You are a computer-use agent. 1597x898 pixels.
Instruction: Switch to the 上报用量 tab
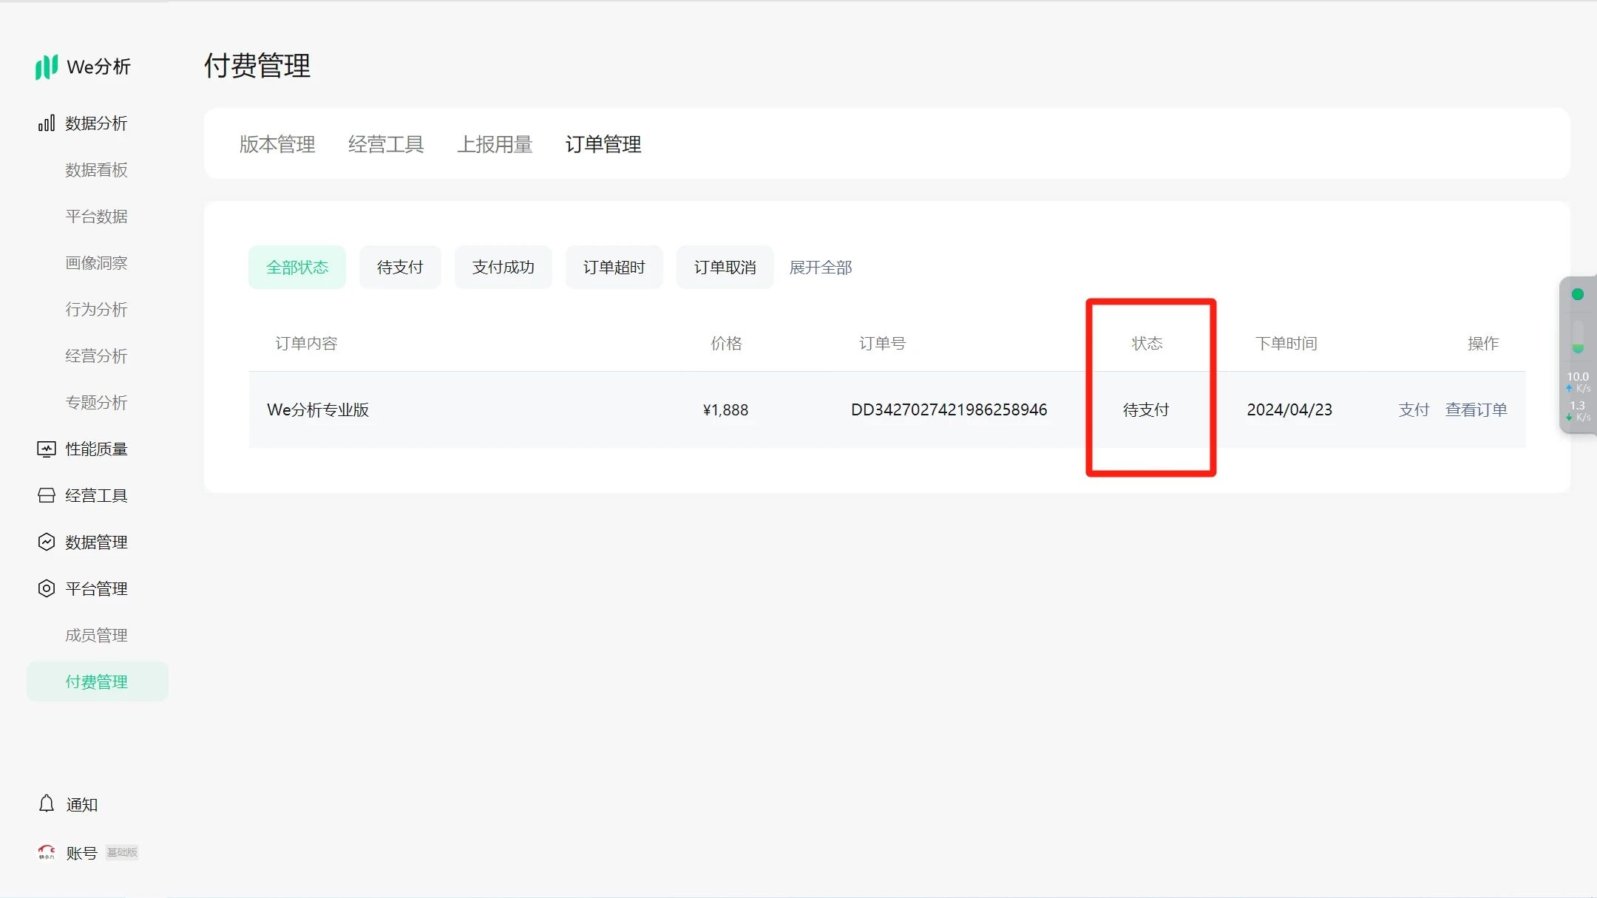(x=495, y=144)
